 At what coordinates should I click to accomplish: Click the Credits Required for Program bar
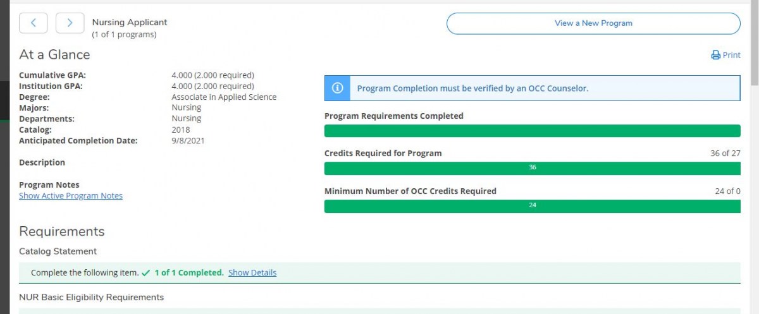point(532,168)
